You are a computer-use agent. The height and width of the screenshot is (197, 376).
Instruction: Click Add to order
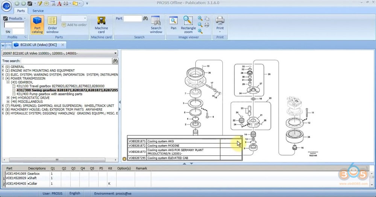[x=74, y=25]
